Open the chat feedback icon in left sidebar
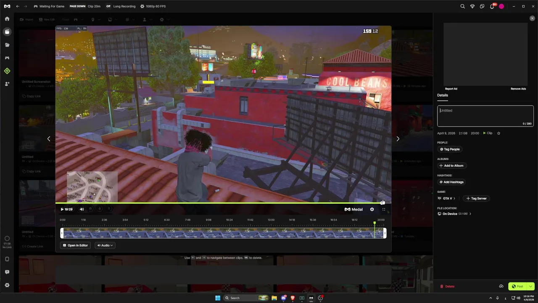Image resolution: width=538 pixels, height=303 pixels. pyautogui.click(x=7, y=272)
